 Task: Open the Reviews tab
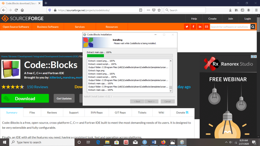(x=52, y=112)
